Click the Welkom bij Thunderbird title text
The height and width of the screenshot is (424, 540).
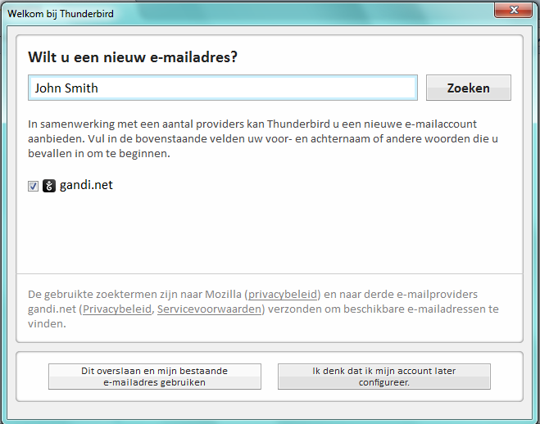(61, 14)
